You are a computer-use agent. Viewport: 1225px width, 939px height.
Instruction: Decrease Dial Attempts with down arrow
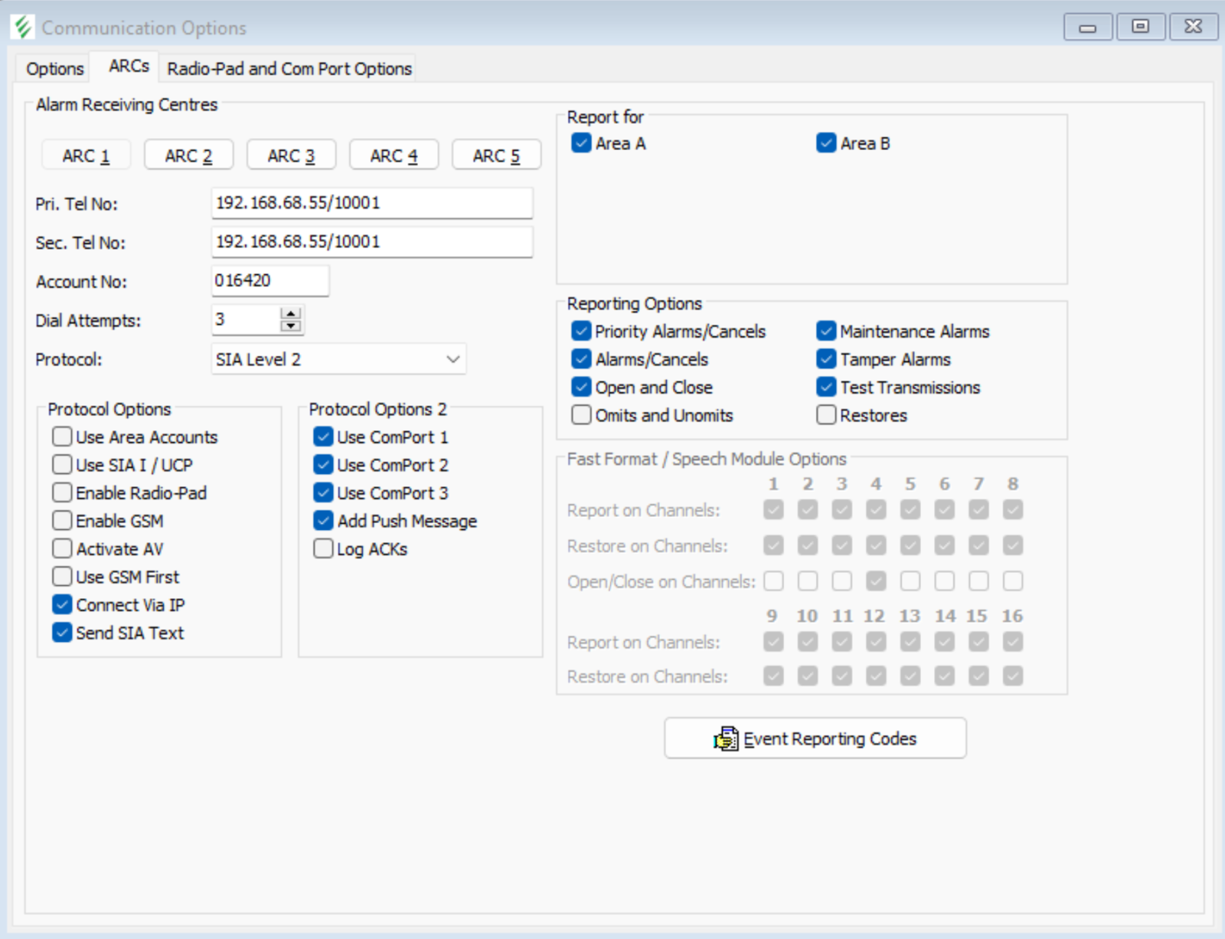[291, 326]
